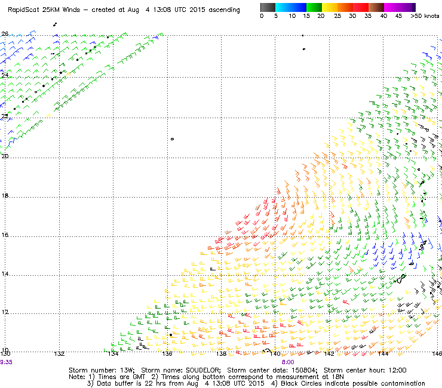Click the longitude label '132'
This screenshot has height=388, width=442.
(x=59, y=354)
